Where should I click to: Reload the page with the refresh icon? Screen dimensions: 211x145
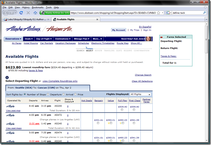pyautogui.click(x=21, y=13)
